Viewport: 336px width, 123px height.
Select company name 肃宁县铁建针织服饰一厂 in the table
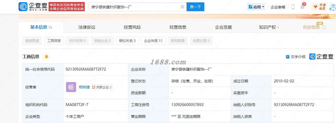192,69
